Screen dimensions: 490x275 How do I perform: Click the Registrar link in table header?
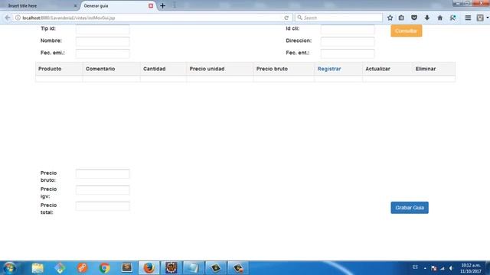tap(329, 69)
